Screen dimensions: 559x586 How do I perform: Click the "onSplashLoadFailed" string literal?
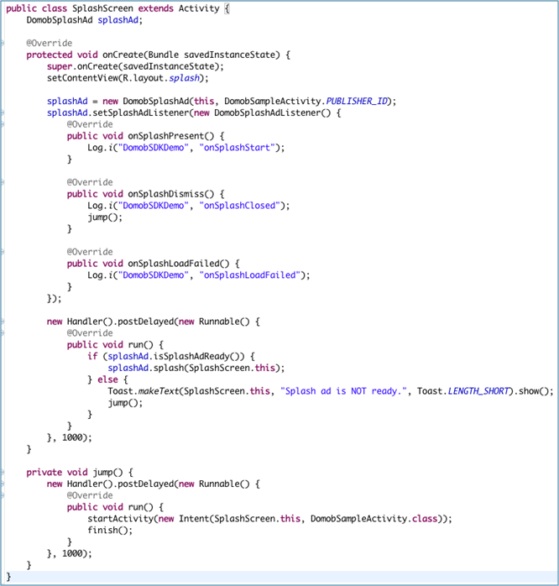tap(250, 275)
